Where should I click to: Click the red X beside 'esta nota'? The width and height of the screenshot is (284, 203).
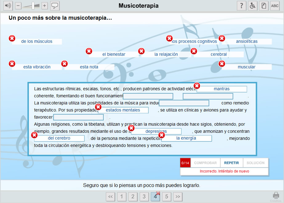pos(65,64)
